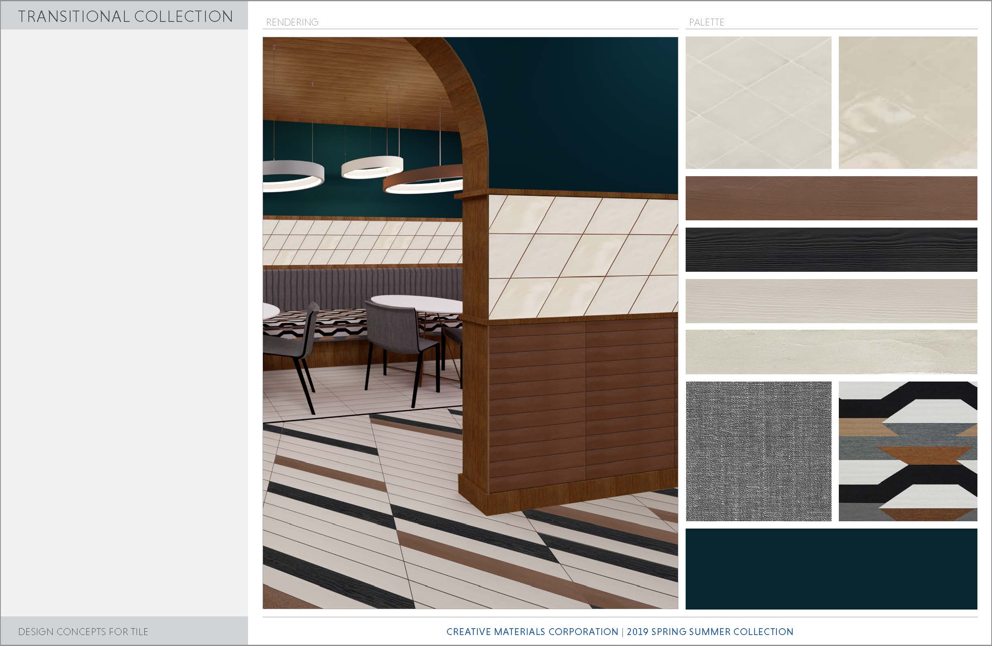Select the brown wood plank swatch
Screen dimensions: 992x646
pyautogui.click(x=831, y=198)
